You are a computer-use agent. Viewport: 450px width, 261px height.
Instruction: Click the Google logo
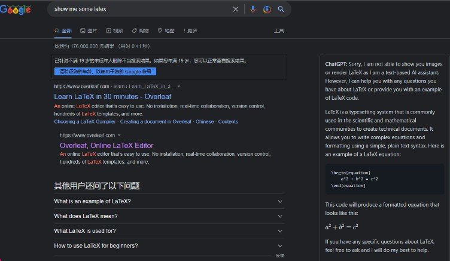(16, 10)
